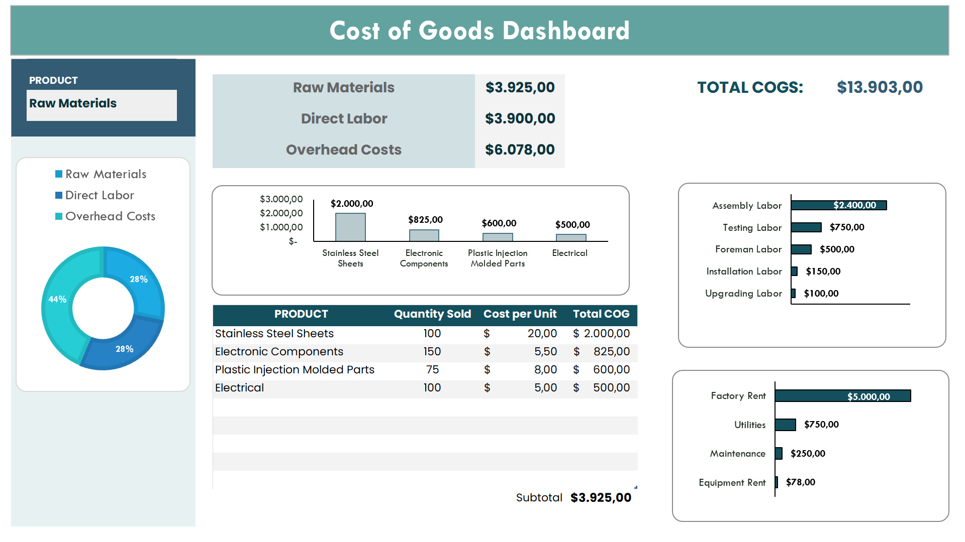Select Raw Materials legend entry
The height and width of the screenshot is (542, 965).
[106, 174]
